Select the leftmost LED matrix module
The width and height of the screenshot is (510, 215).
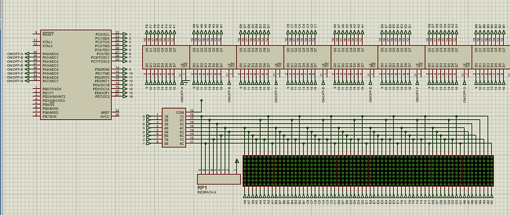[258, 171]
